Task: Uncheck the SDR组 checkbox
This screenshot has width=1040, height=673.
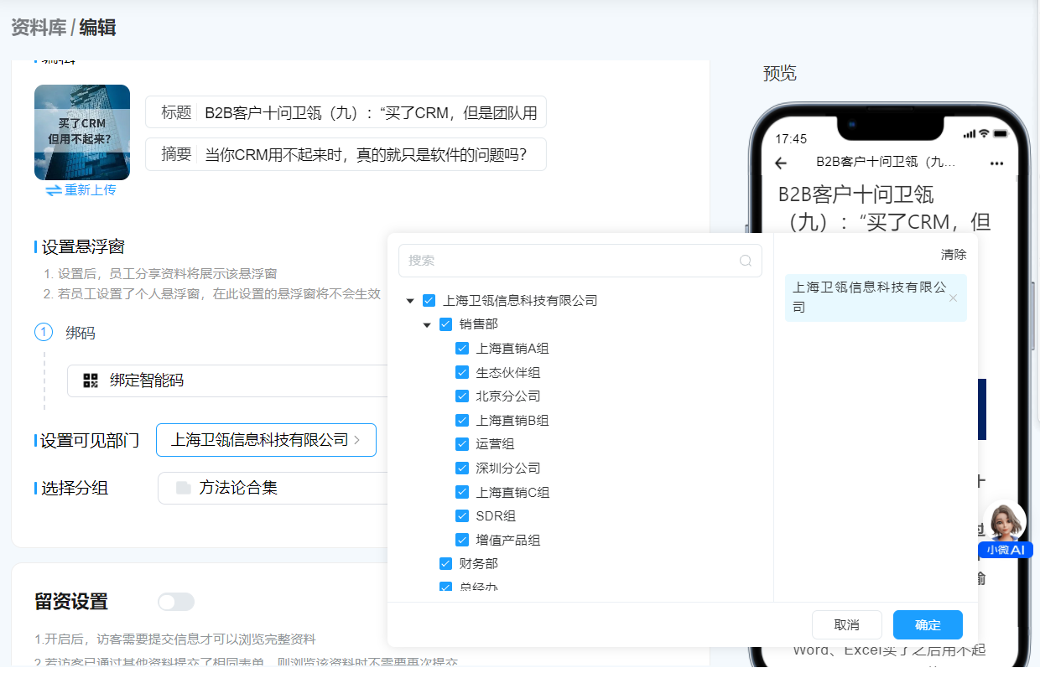Action: (462, 516)
